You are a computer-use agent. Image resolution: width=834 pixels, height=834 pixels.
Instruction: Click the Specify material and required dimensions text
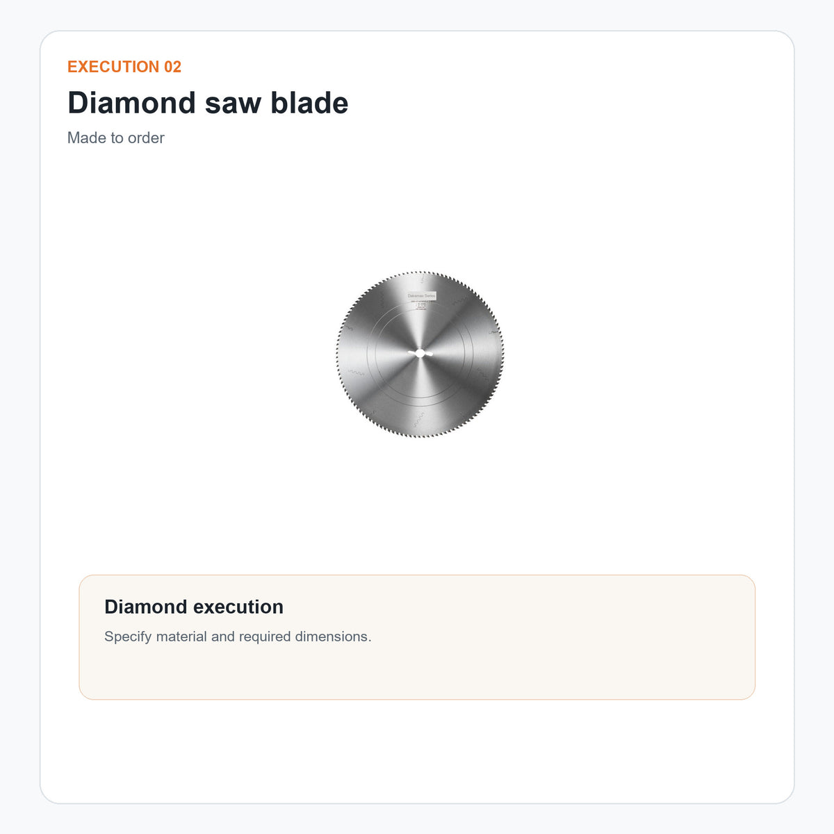pos(238,637)
